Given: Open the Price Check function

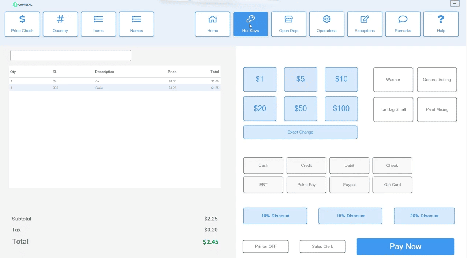Looking at the screenshot, I should [22, 24].
